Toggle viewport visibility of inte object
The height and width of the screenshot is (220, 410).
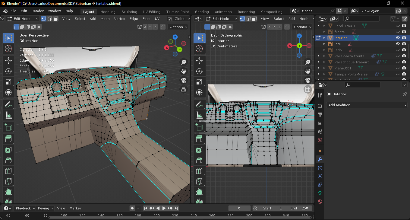398,44
